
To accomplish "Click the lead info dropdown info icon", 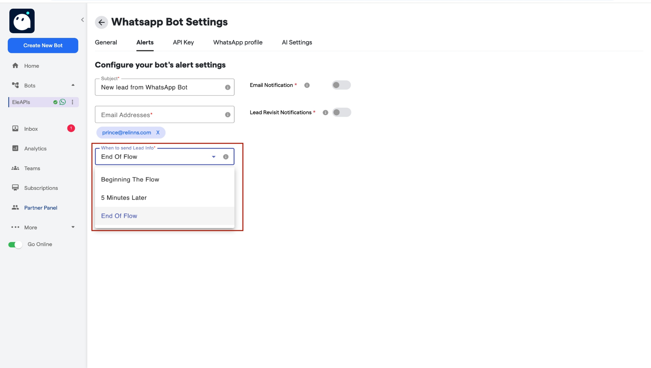I will pyautogui.click(x=226, y=157).
